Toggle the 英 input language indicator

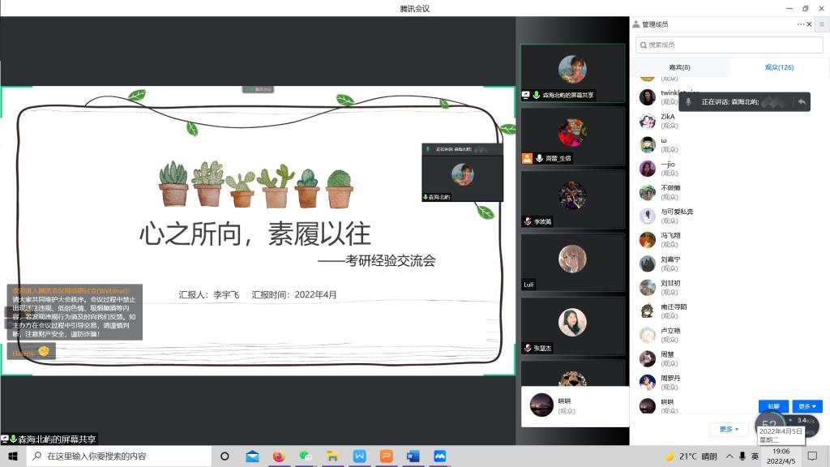point(755,456)
